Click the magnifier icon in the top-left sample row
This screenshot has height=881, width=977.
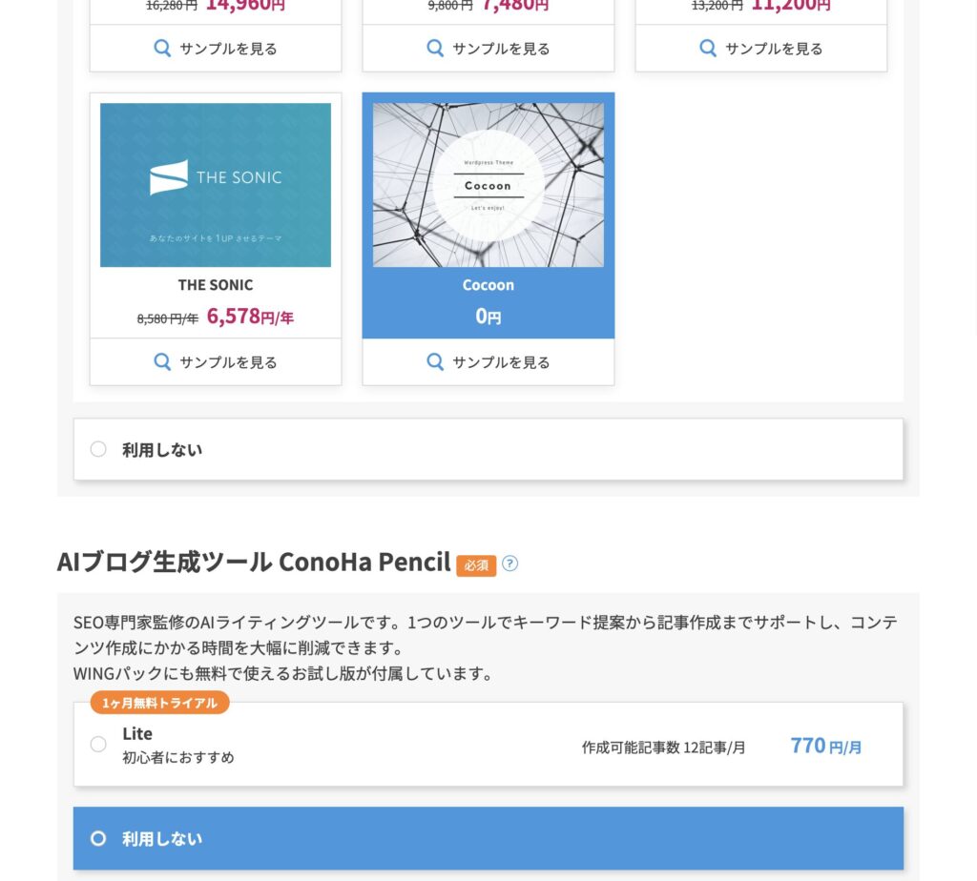162,48
